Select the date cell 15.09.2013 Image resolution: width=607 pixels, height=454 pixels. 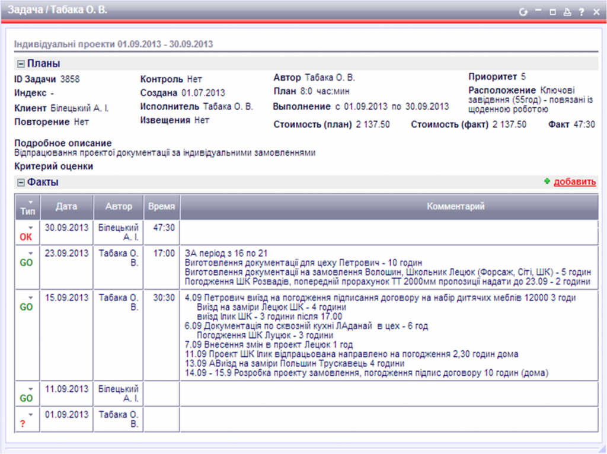click(66, 298)
